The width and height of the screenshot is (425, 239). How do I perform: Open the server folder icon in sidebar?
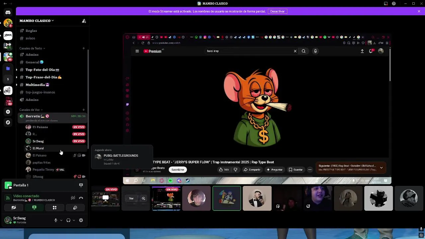tap(8, 68)
